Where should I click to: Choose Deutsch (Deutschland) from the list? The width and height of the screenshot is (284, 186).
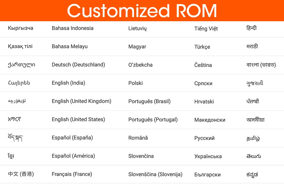(x=78, y=65)
